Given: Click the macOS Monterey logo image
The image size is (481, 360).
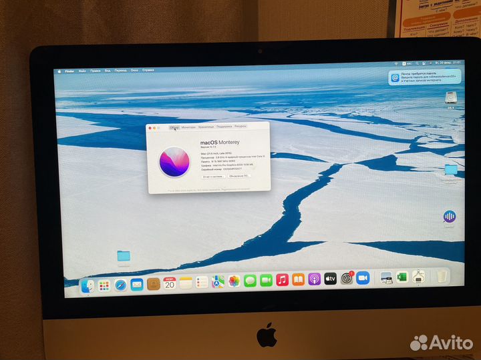Looking at the screenshot, I should pos(174,162).
